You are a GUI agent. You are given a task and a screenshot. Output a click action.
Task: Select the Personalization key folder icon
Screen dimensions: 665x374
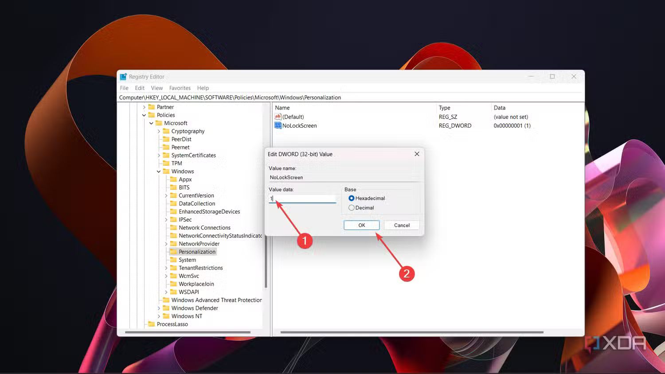pyautogui.click(x=174, y=251)
